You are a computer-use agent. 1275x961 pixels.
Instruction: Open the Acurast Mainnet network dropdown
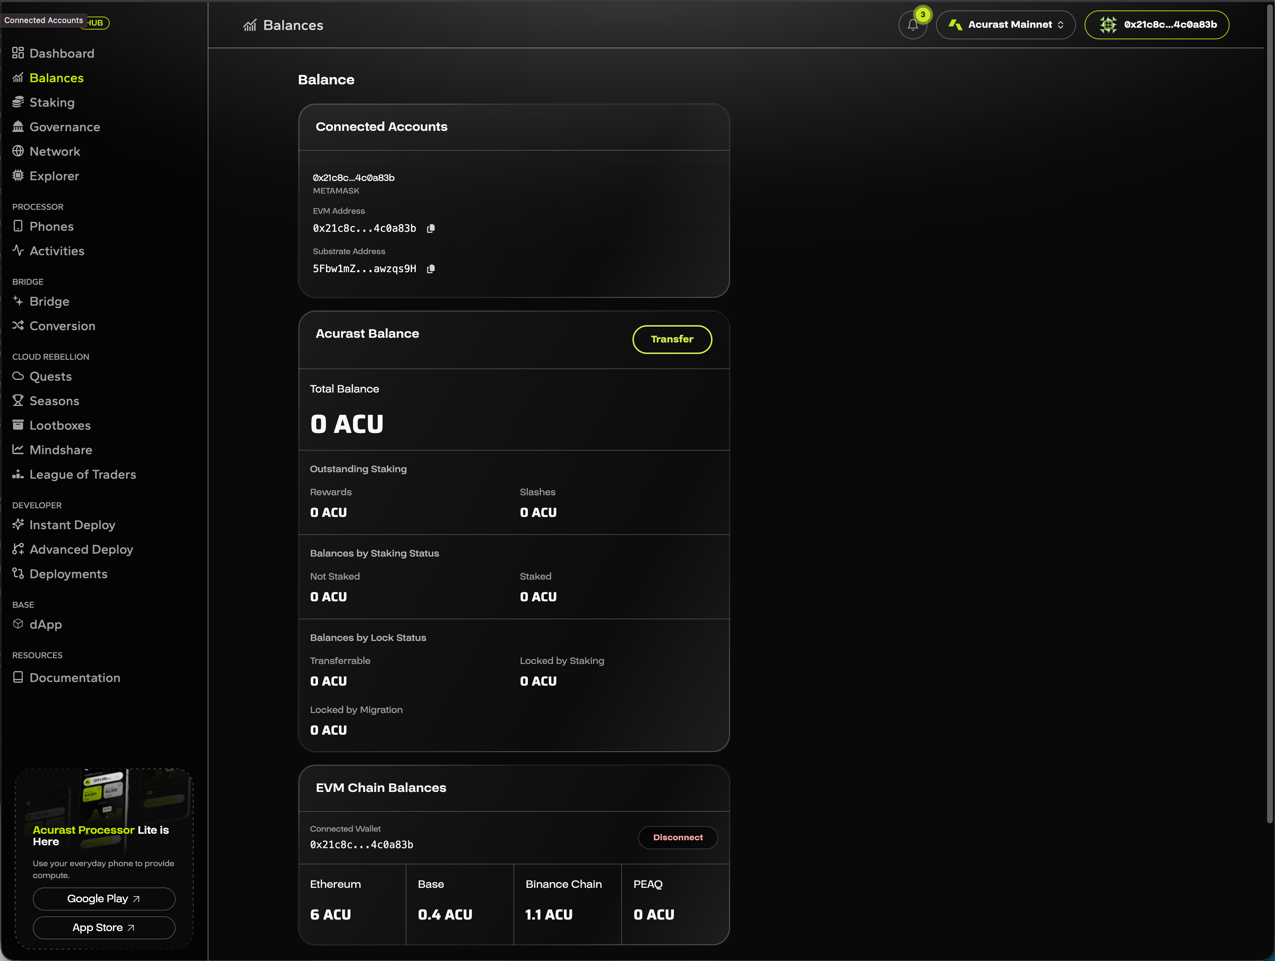1005,25
